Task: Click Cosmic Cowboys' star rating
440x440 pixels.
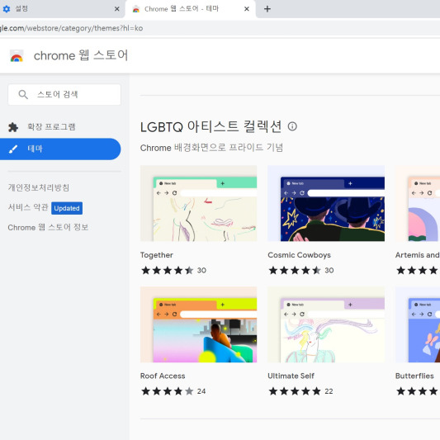Action: point(295,271)
